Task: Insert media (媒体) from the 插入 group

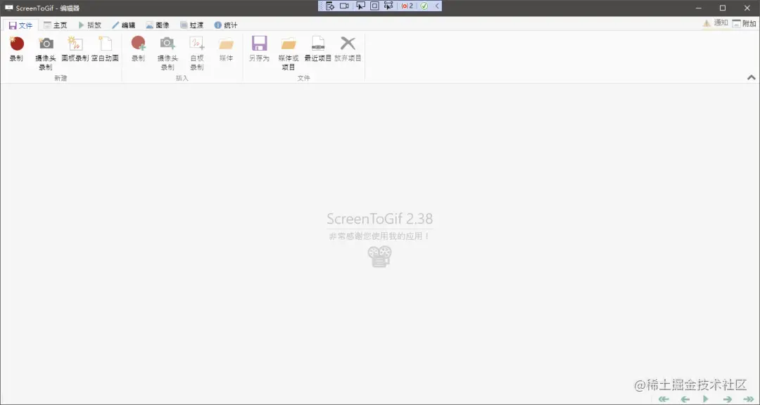Action: pos(227,49)
